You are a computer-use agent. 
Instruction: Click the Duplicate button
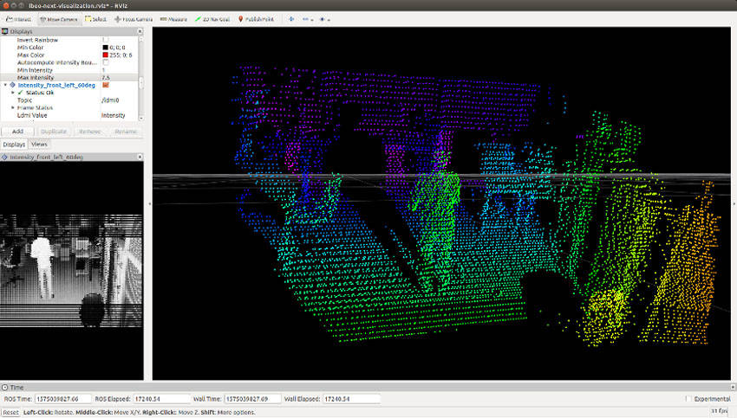pos(54,132)
